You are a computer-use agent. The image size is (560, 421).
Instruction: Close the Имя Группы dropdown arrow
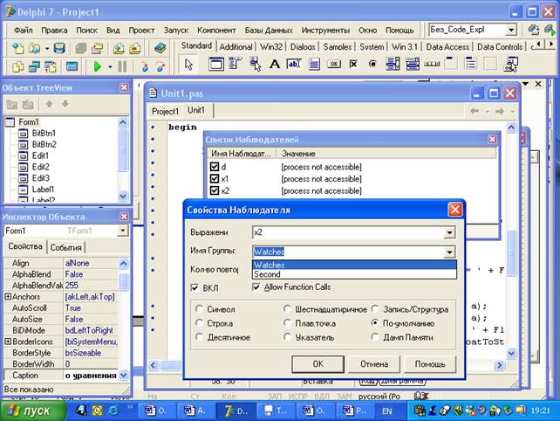(x=449, y=252)
